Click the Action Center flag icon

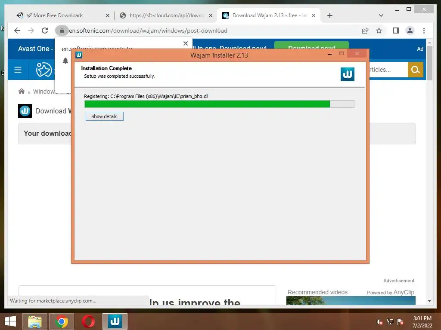400,322
